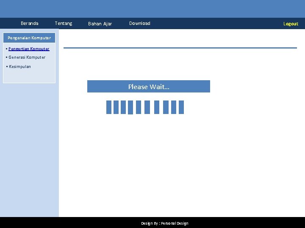
Task: Select Generasi Komputer in the sidebar
Action: pyautogui.click(x=27, y=57)
